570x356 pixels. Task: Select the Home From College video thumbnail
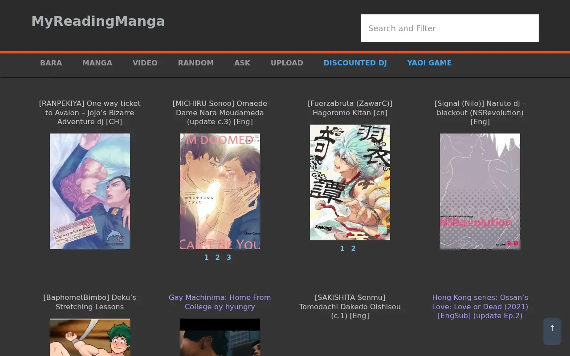click(x=220, y=337)
